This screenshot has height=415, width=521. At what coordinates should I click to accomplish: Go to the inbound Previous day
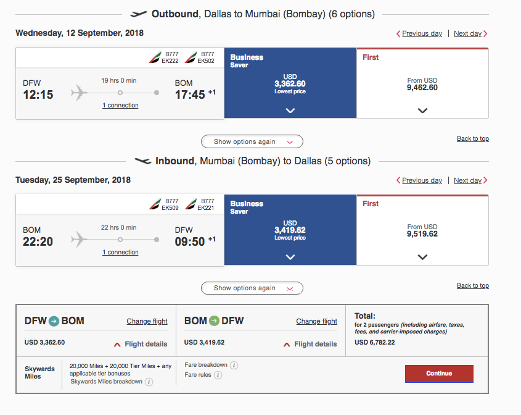click(420, 180)
